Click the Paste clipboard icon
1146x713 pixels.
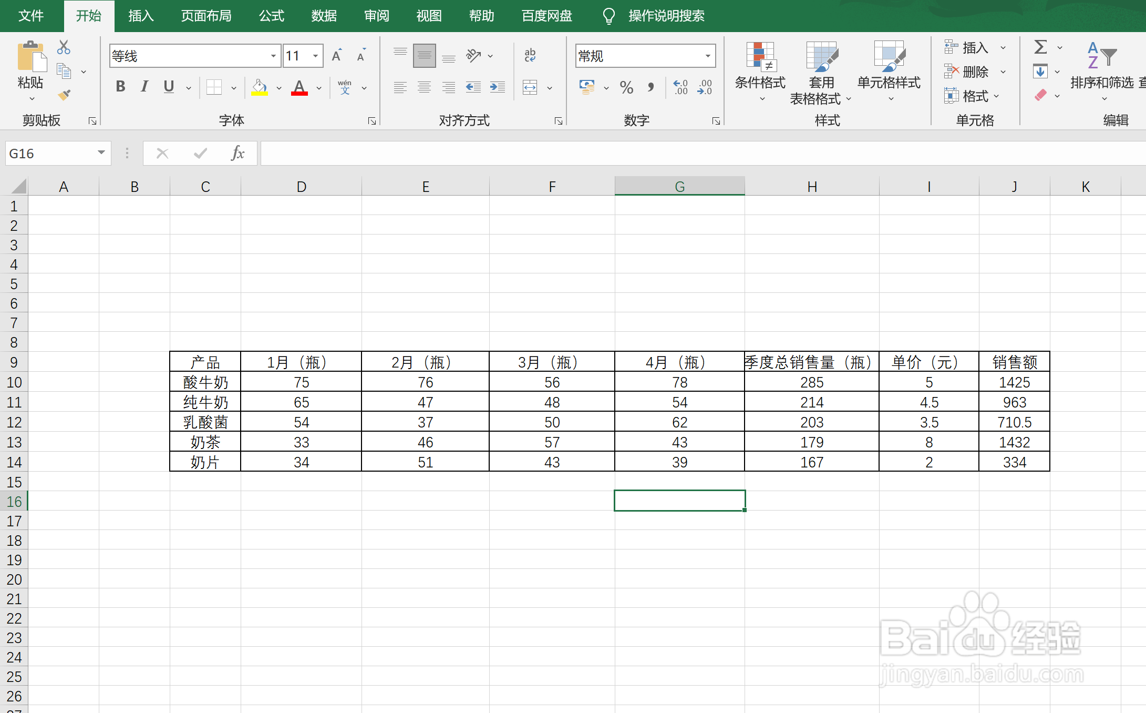(x=31, y=56)
